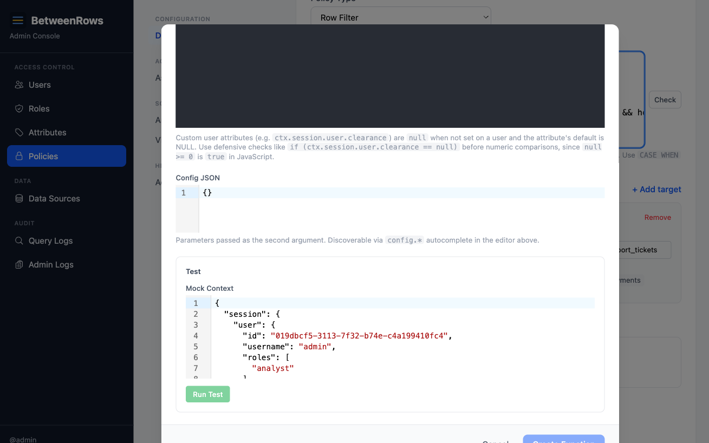Click the "analyst" role value
The image size is (709, 443).
pyautogui.click(x=273, y=368)
